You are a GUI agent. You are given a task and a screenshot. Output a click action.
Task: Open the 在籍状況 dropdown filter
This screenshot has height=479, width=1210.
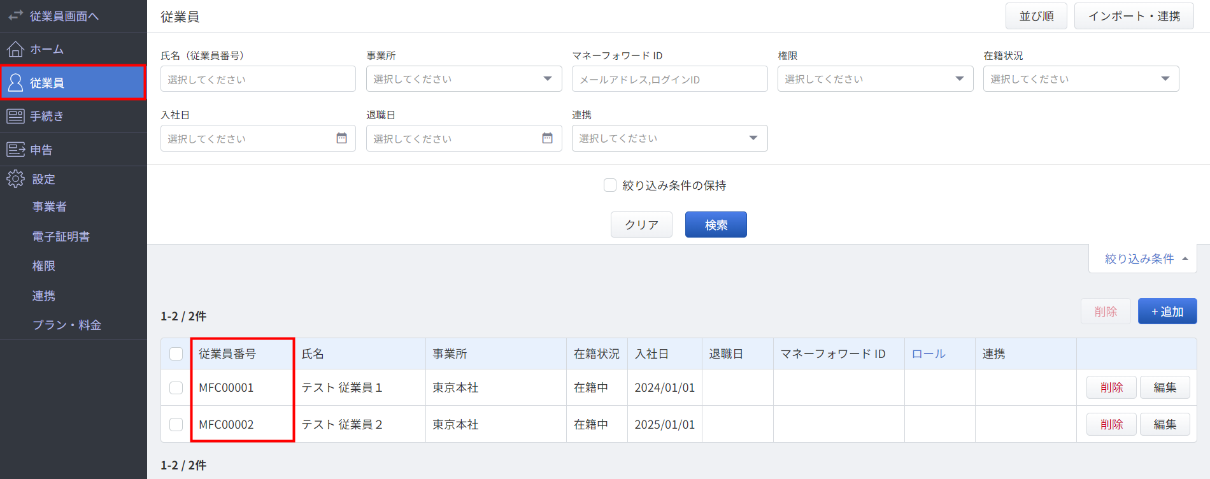pyautogui.click(x=1081, y=79)
